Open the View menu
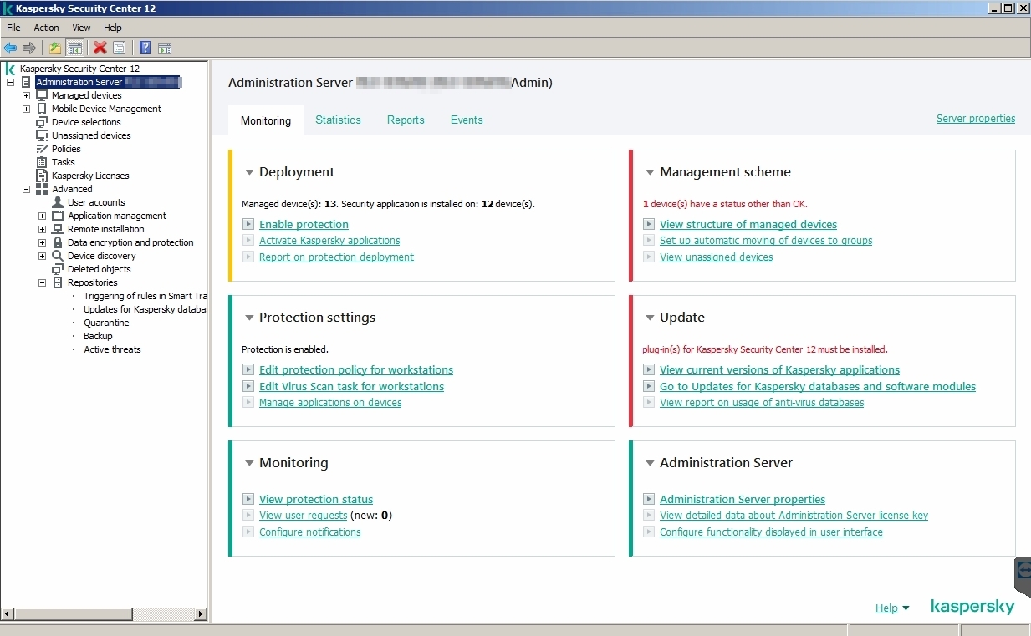1031x636 pixels. (81, 28)
